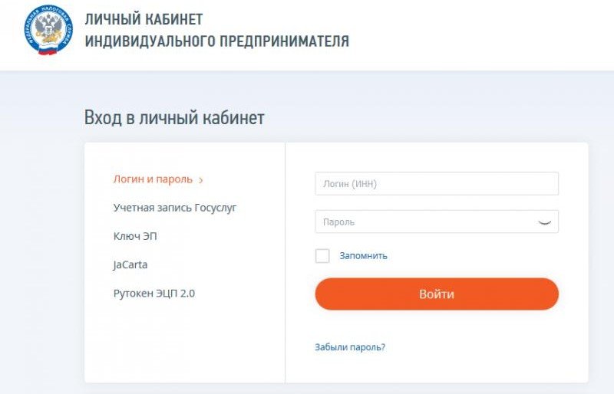The width and height of the screenshot is (614, 394).
Task: Pick the Рутокен ЭЦП 2.0 option
Action: pos(153,293)
